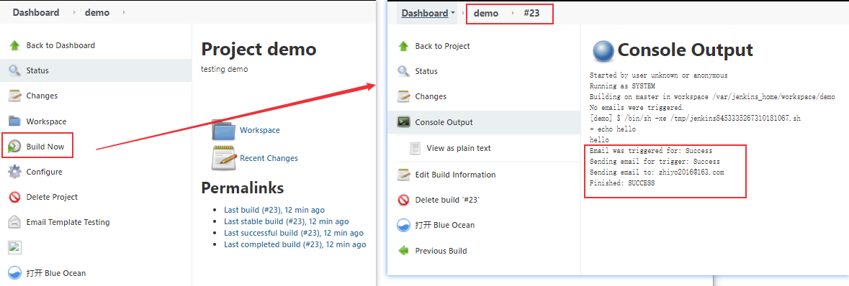
Task: Open Changes in the demo project sidebar
Action: pyautogui.click(x=42, y=96)
